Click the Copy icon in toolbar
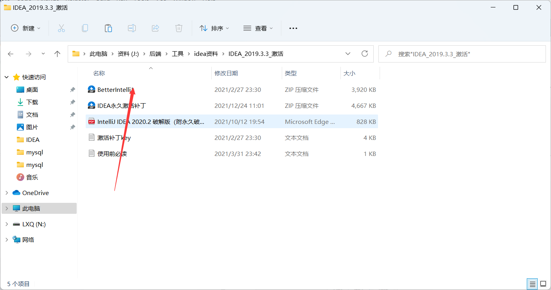This screenshot has height=290, width=551. [85, 28]
